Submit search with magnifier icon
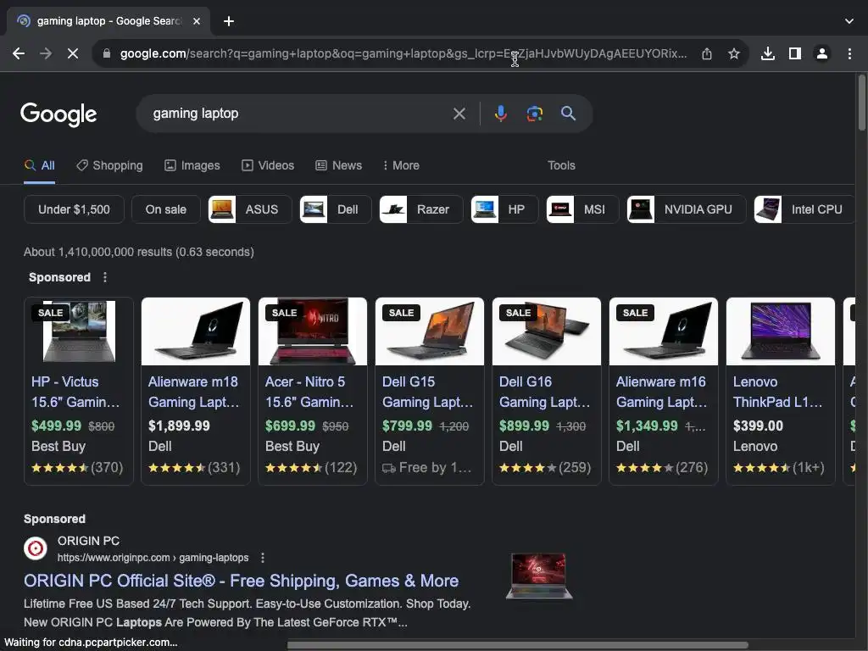The width and height of the screenshot is (868, 651). pos(568,114)
